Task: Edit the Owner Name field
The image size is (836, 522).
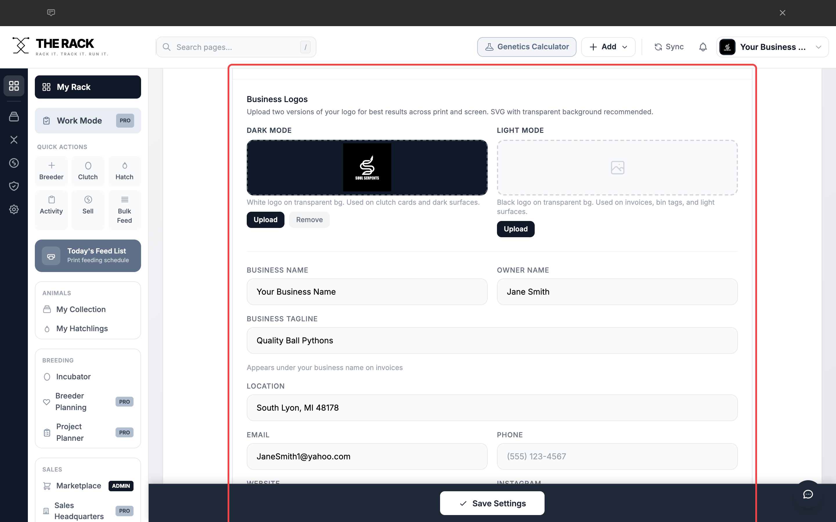Action: [x=617, y=292]
